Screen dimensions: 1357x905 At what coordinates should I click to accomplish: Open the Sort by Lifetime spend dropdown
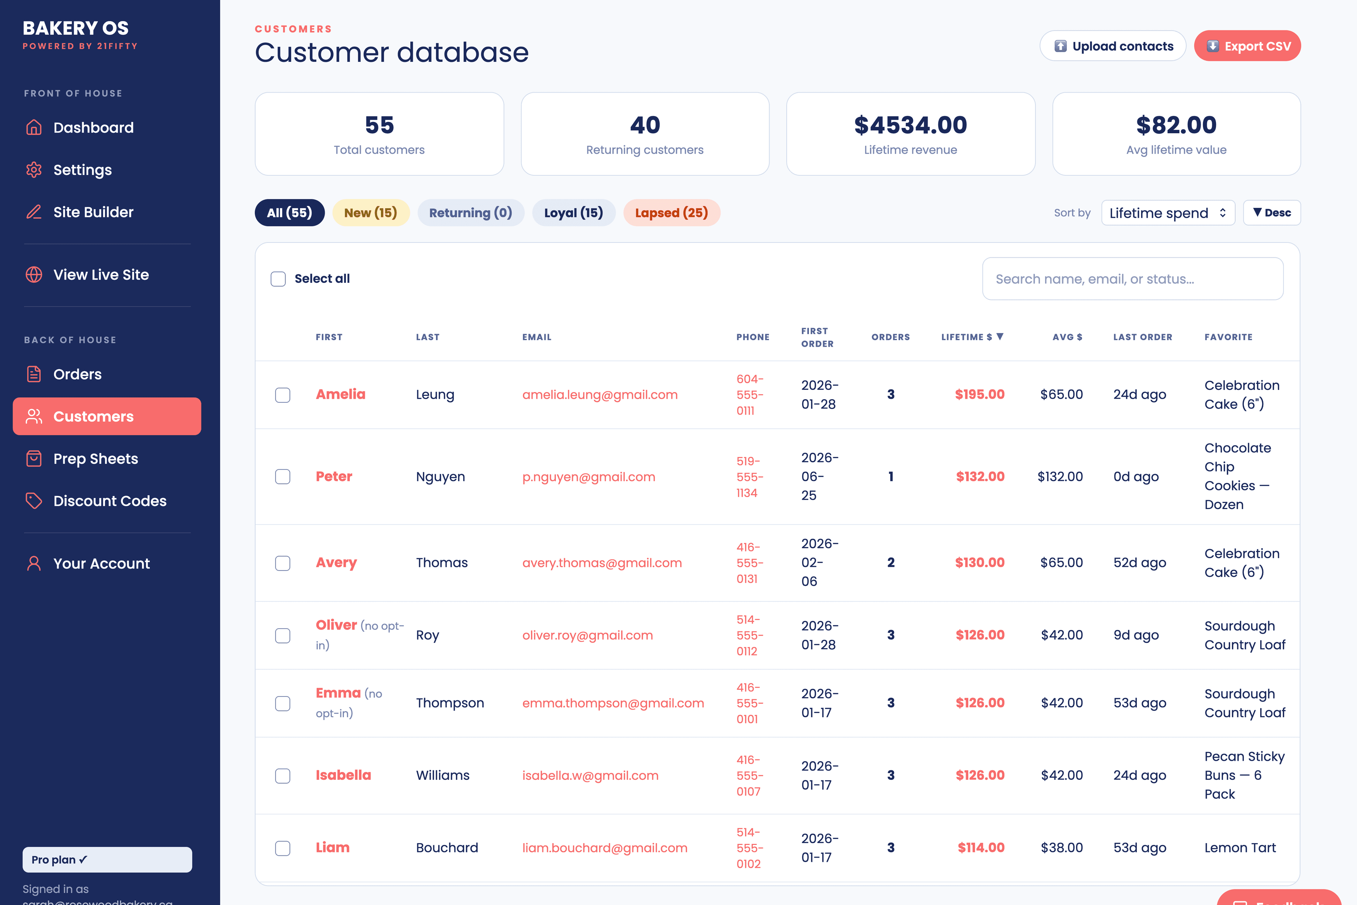[1168, 213]
